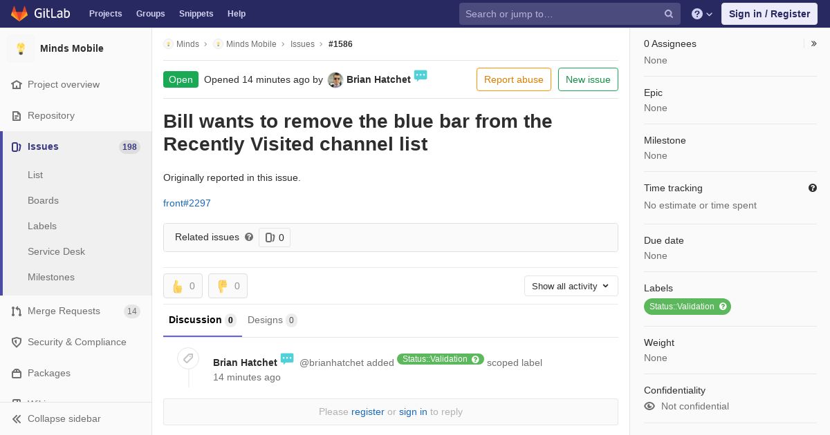The image size is (830, 435).
Task: Switch to the Discussion tab
Action: (x=203, y=320)
